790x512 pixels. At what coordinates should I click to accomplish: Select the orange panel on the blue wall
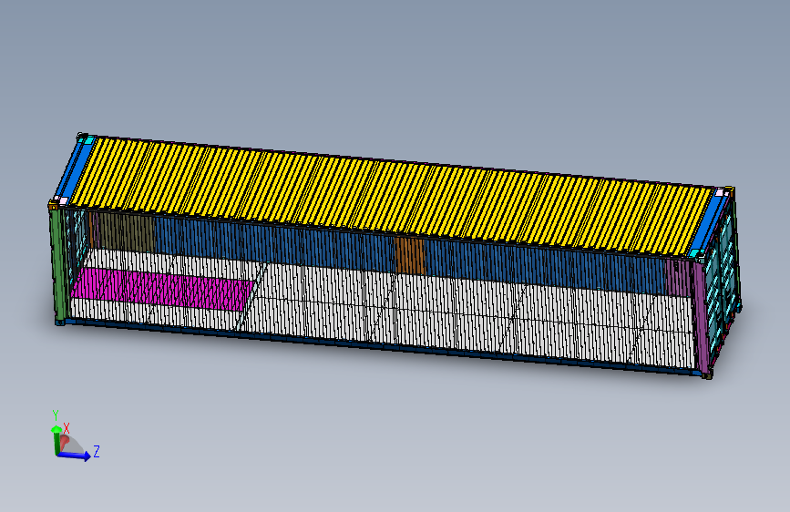click(410, 256)
